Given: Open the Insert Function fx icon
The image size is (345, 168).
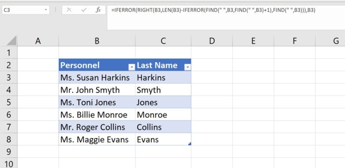Looking at the screenshot, I should [98, 10].
